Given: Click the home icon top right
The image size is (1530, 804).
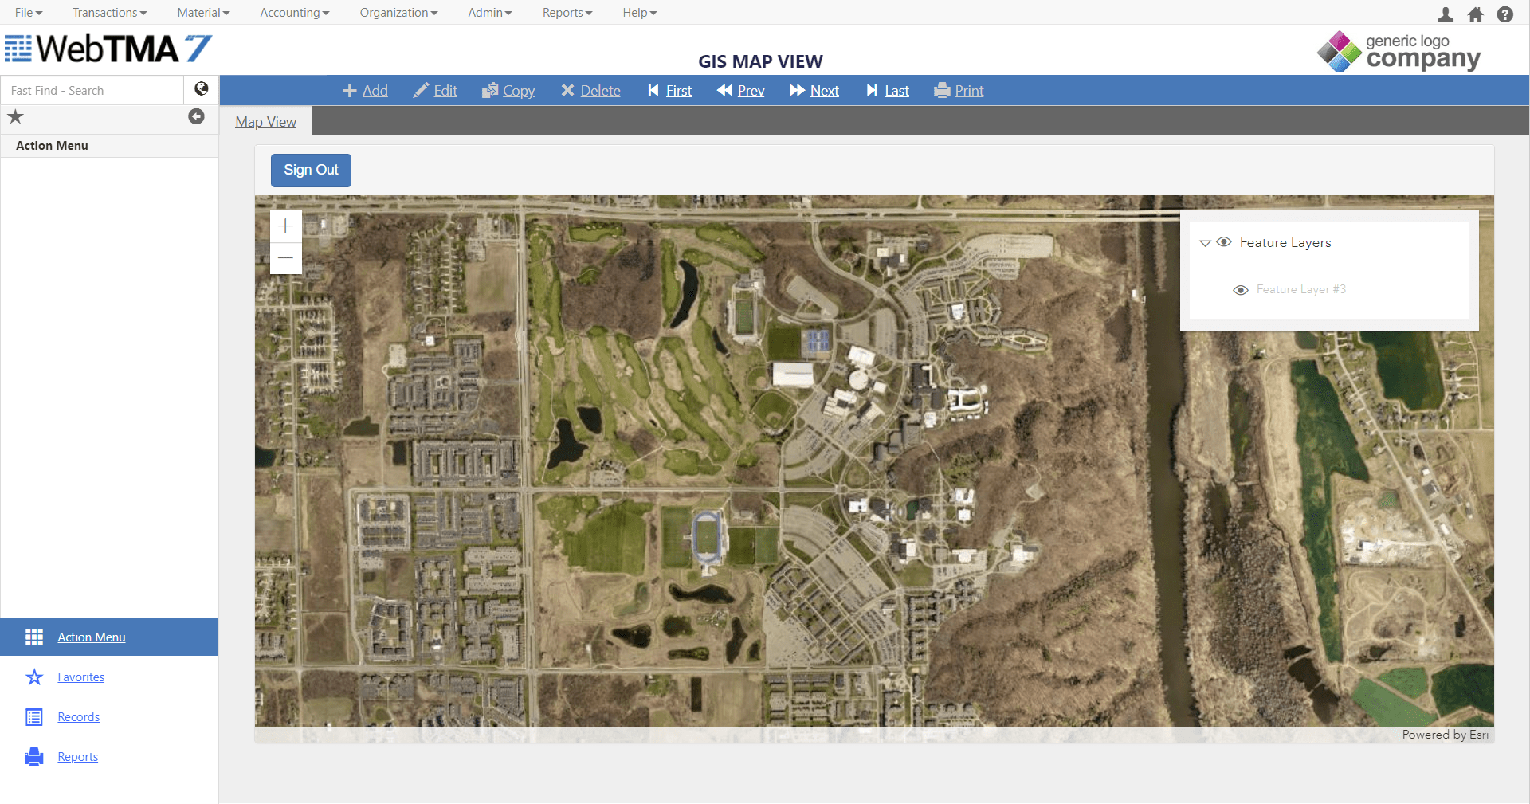Looking at the screenshot, I should pyautogui.click(x=1476, y=14).
